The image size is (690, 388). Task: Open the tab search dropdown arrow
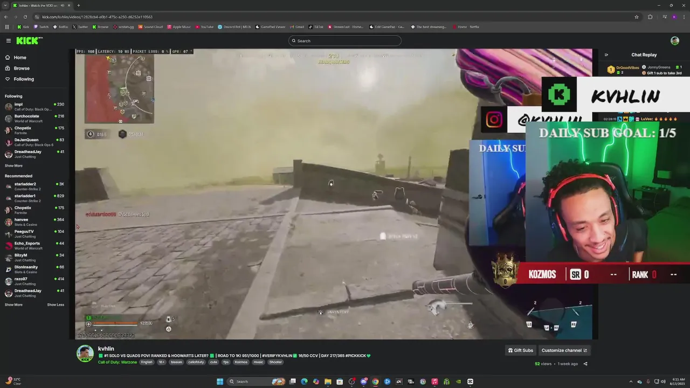(5, 5)
